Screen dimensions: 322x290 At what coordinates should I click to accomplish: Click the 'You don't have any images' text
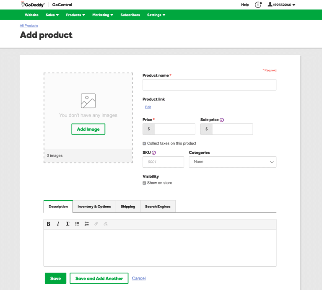[88, 115]
